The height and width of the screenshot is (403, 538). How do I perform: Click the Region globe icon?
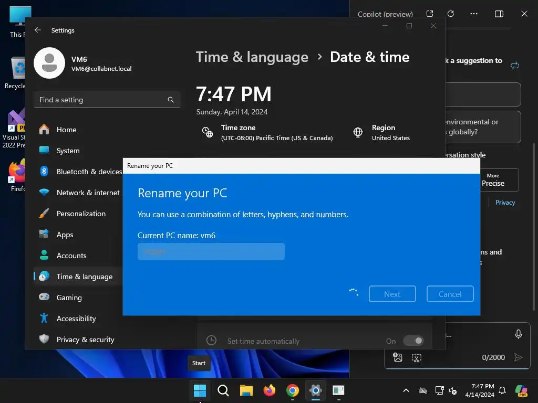pos(358,132)
